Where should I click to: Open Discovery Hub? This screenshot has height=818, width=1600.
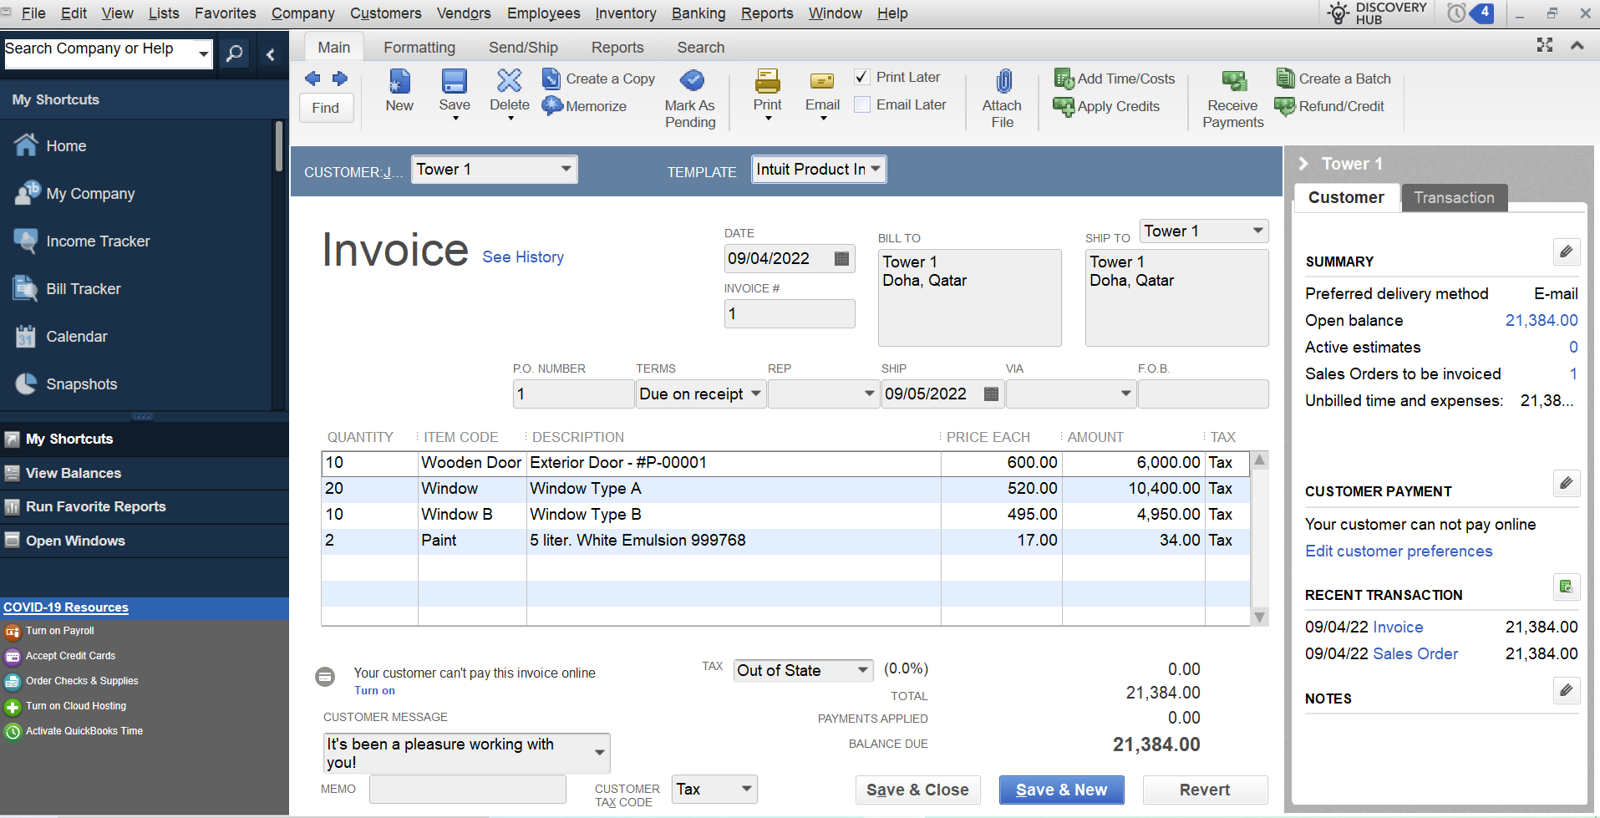click(1377, 13)
